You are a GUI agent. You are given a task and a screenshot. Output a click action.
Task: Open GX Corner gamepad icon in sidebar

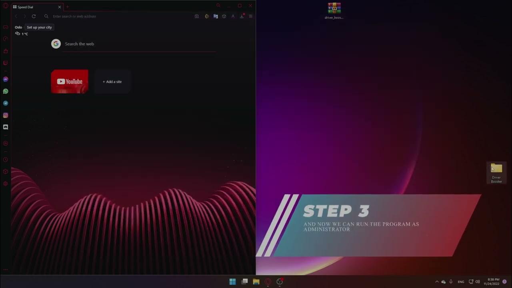6,27
